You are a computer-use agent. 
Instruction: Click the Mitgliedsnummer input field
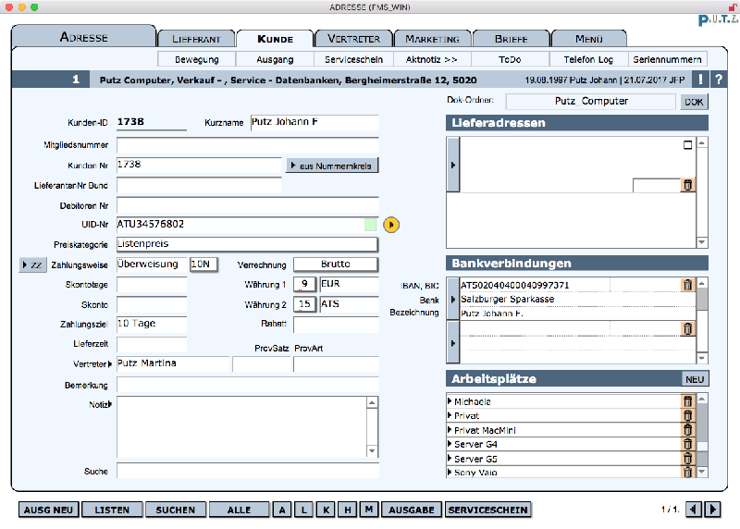click(247, 145)
